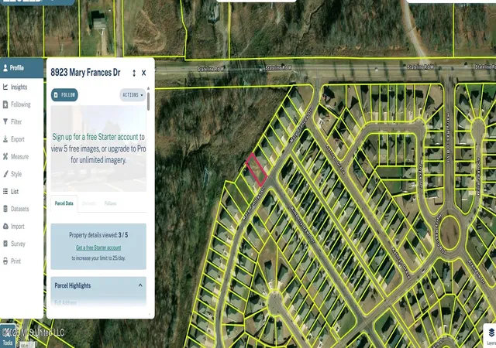Click the Filter funnel icon

click(5, 121)
